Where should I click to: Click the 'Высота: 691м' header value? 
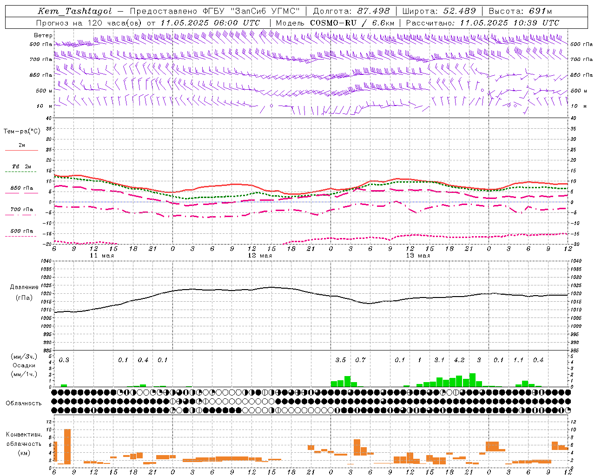click(520, 11)
